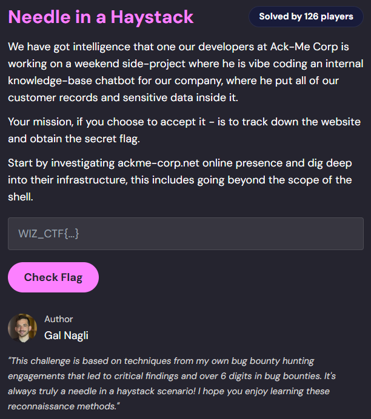The image size is (371, 419).
Task: Click the author name Gal Nagli
Action: [x=66, y=335]
